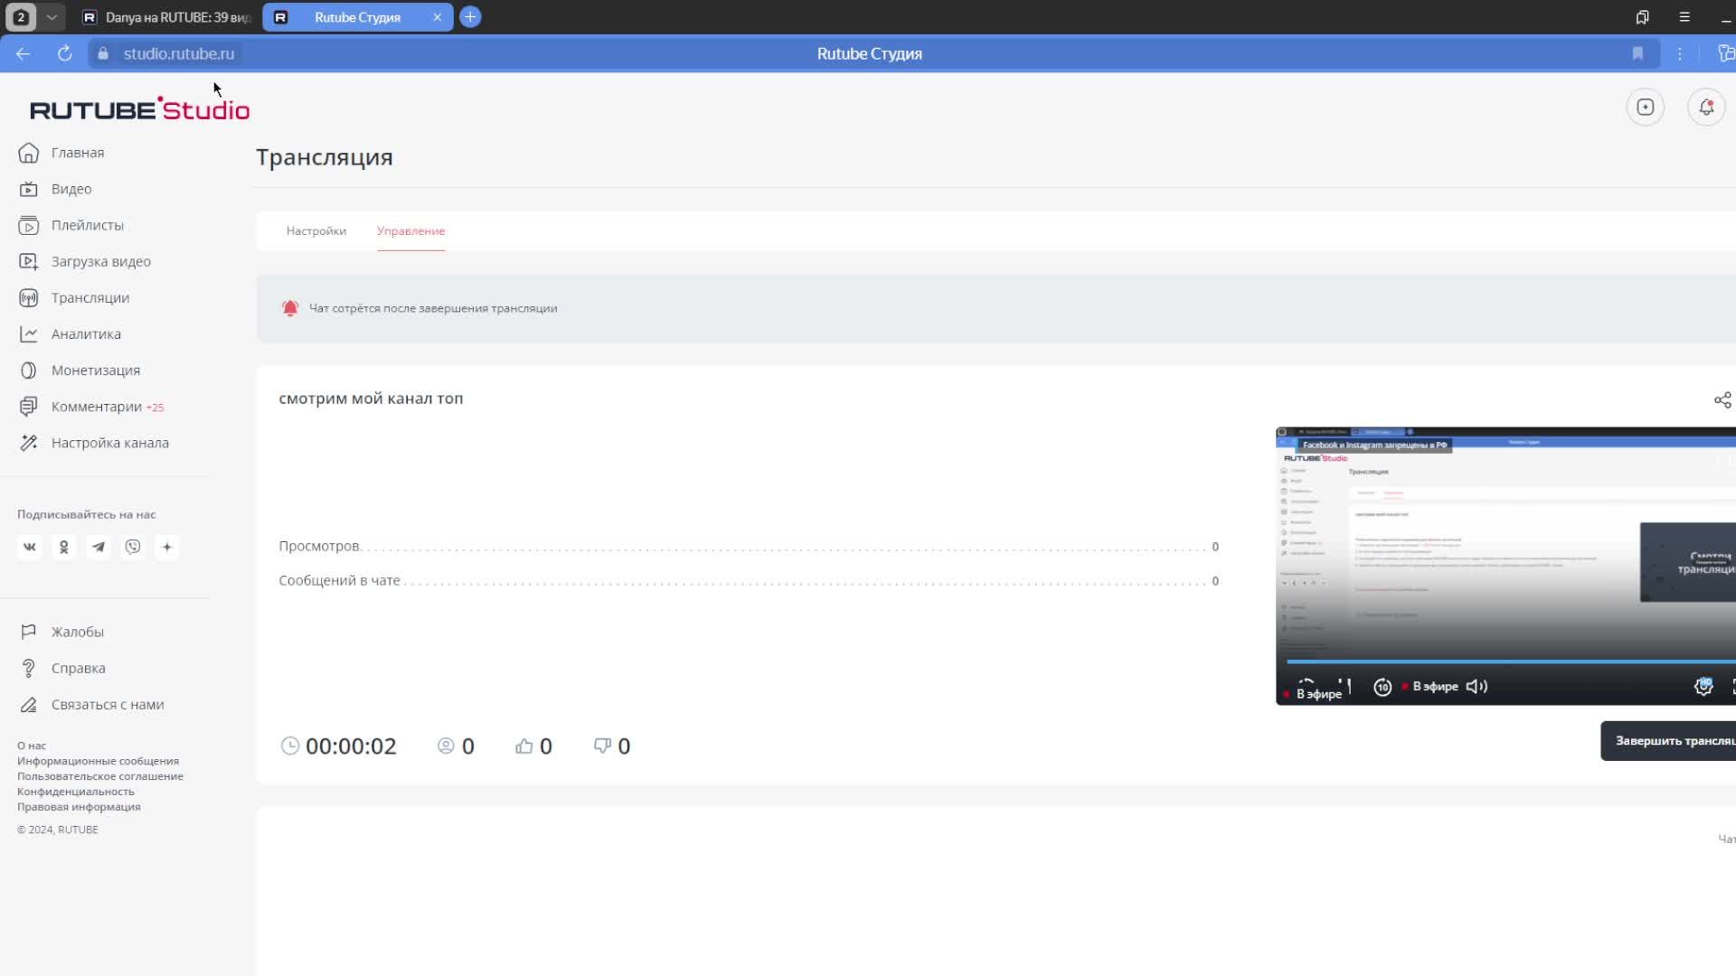Open the Видео section

click(55, 189)
